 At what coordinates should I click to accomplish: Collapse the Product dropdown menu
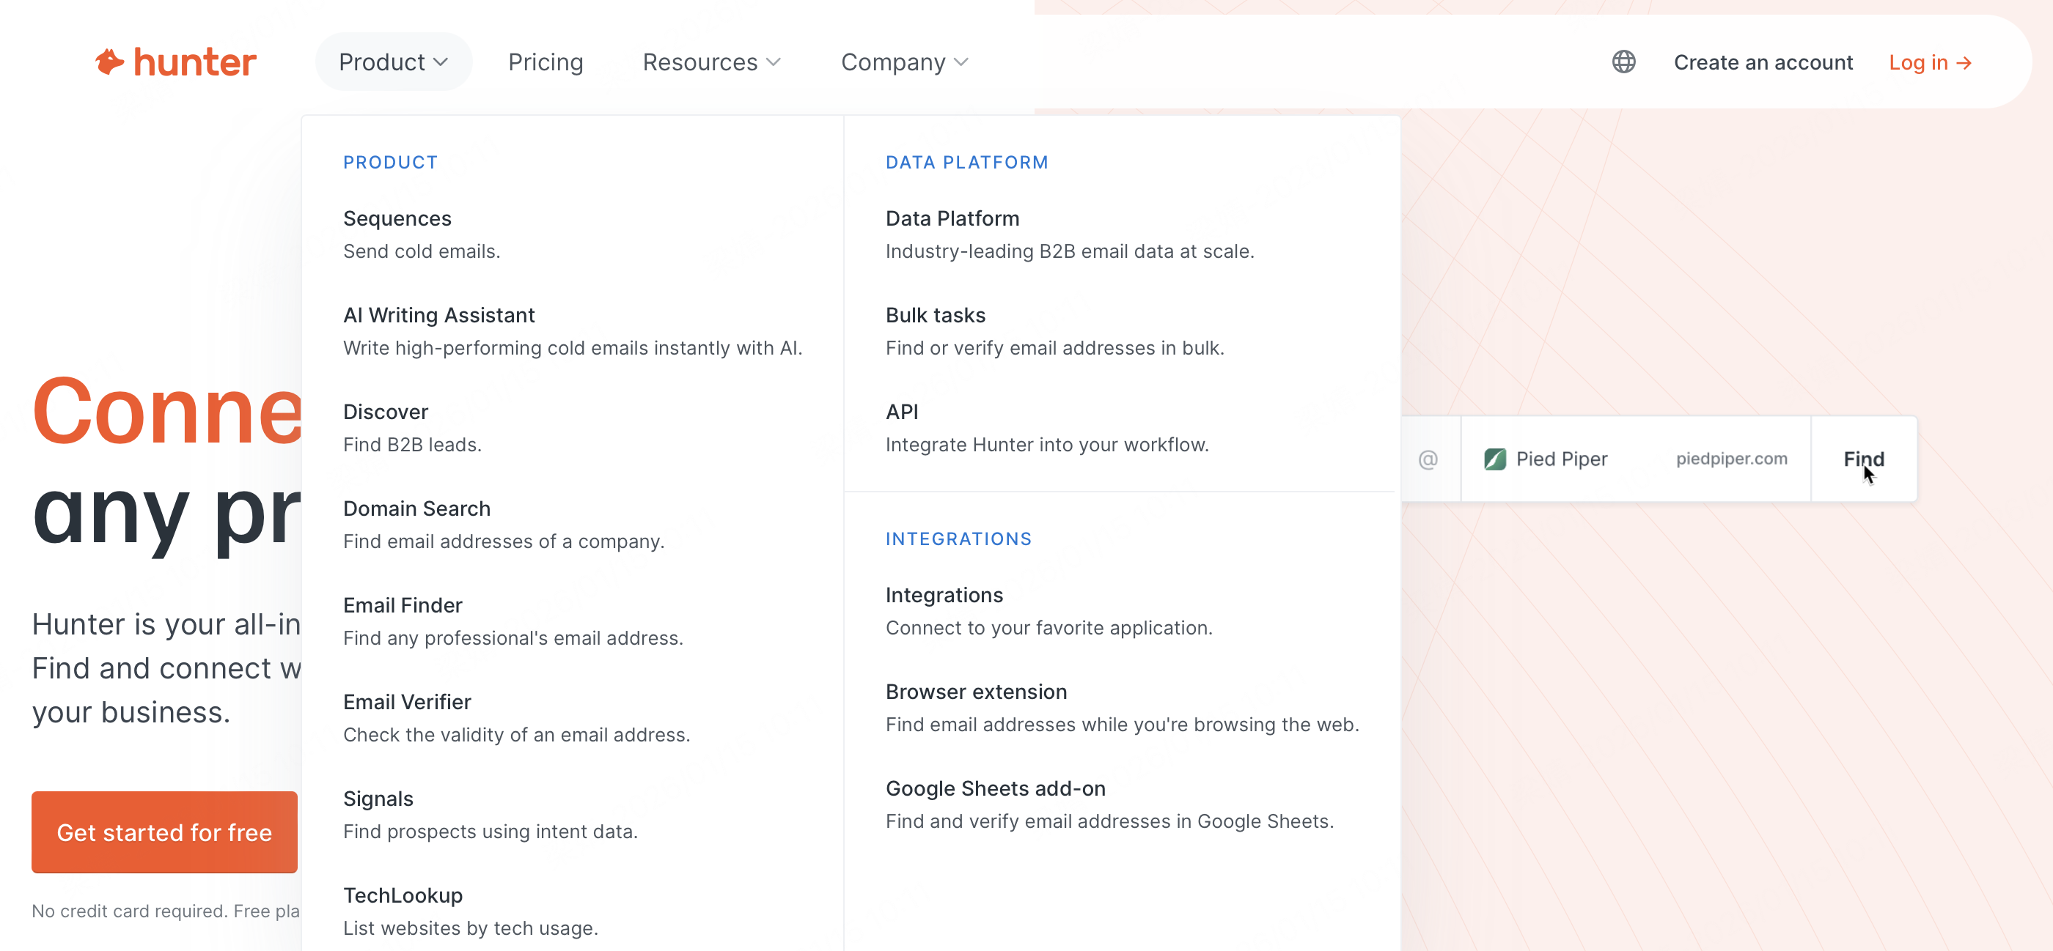click(x=393, y=62)
